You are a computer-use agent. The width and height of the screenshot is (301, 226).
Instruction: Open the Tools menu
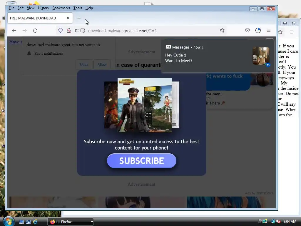click(x=78, y=8)
